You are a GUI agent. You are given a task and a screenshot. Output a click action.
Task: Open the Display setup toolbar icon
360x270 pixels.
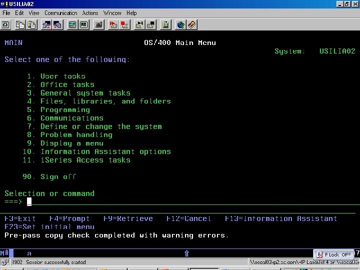[72, 24]
